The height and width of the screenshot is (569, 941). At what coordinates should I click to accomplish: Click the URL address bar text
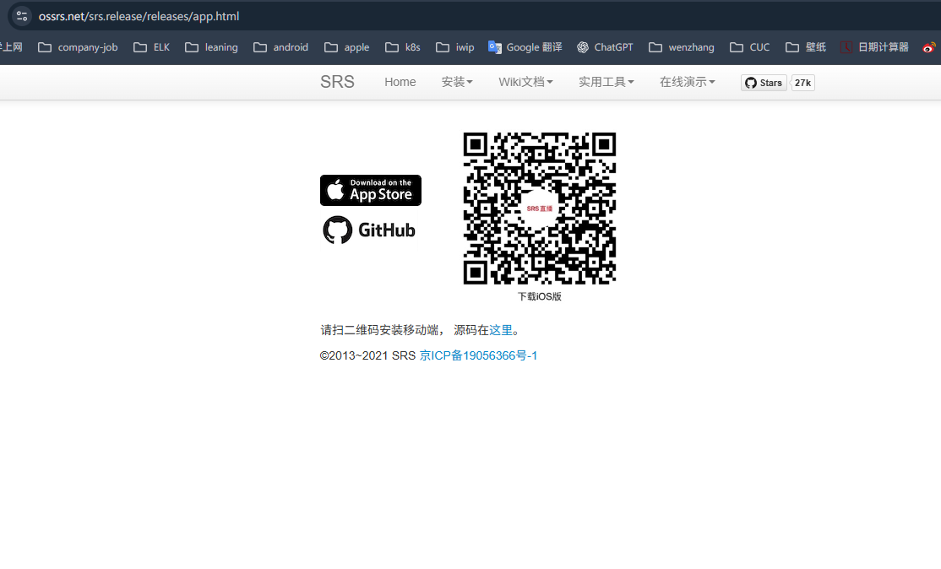pos(139,16)
